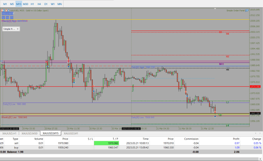Sort by the Price column beside Volume
263x161 pixels.
[65, 139]
